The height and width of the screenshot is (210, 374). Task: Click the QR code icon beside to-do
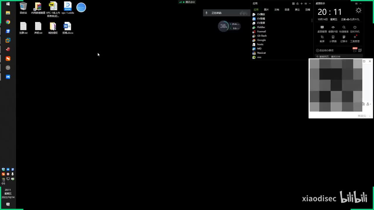click(361, 50)
